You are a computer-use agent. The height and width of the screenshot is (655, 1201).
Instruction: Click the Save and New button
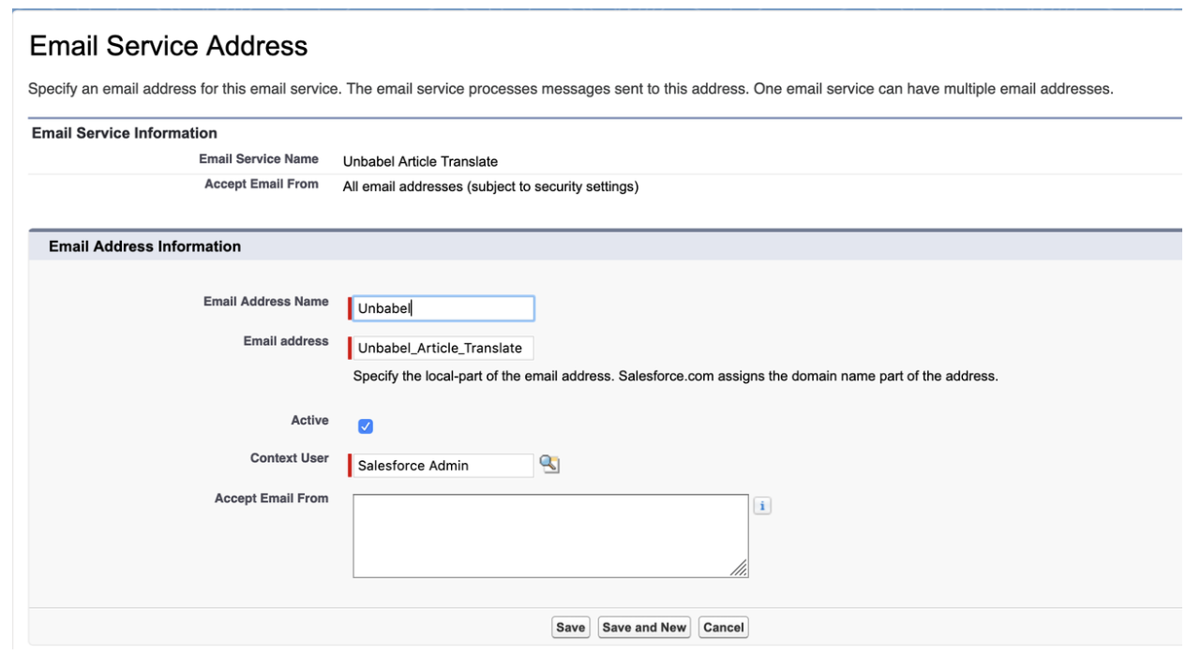644,628
